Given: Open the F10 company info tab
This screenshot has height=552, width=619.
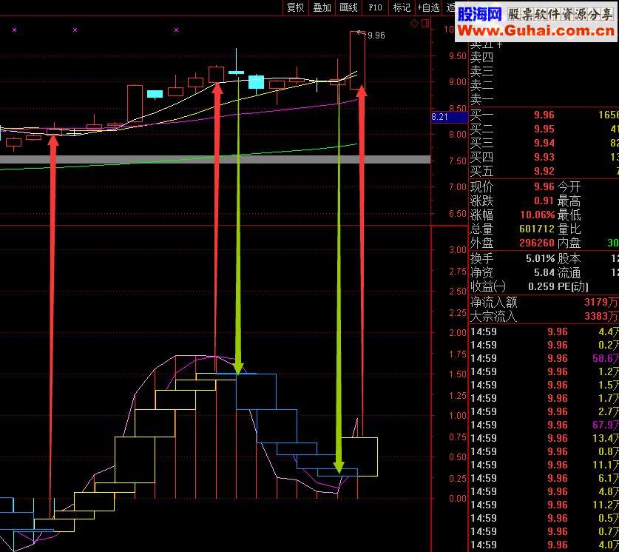Looking at the screenshot, I should (375, 7).
